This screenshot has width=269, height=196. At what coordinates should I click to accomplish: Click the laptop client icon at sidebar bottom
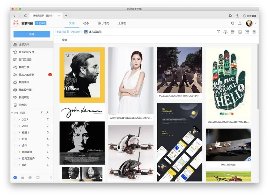pyautogui.click(x=38, y=177)
